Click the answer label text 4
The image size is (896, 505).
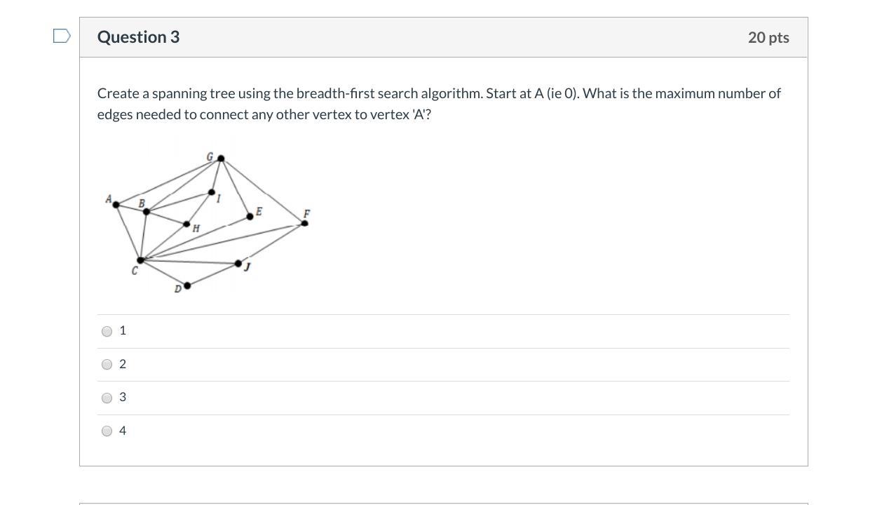coord(123,431)
